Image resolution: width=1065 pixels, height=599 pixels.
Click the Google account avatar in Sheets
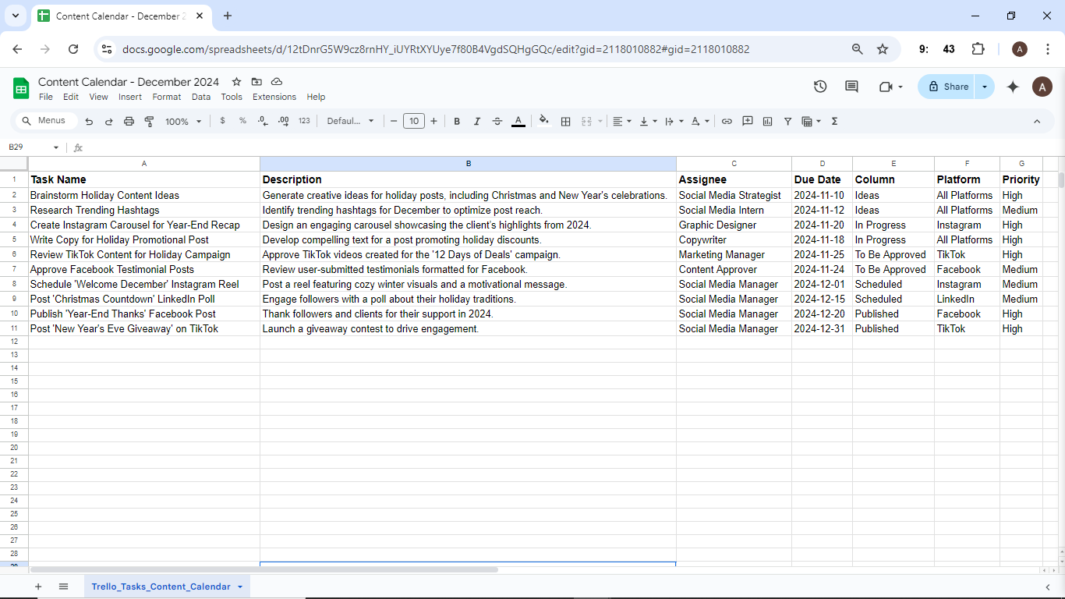click(1042, 87)
